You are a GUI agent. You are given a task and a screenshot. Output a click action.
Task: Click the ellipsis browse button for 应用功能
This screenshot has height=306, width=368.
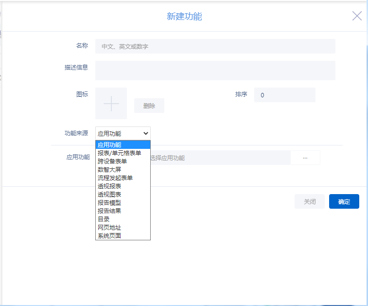[305, 158]
